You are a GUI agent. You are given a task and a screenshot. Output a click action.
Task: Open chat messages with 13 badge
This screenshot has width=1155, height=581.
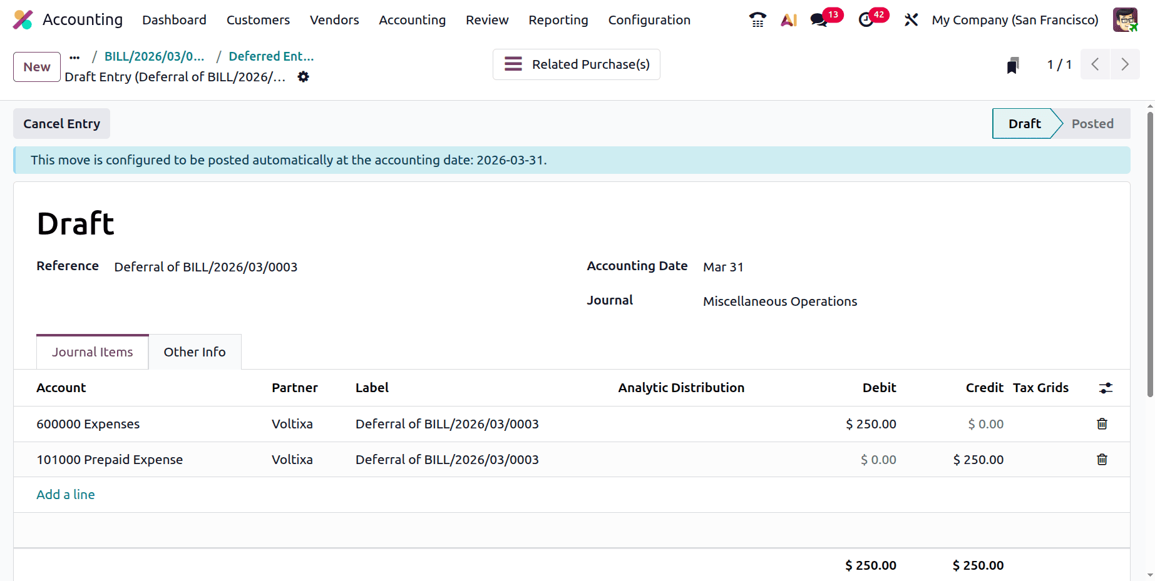(826, 19)
